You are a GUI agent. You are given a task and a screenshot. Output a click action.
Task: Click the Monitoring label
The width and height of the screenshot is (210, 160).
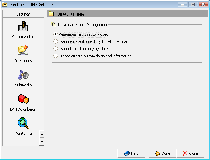(x=23, y=133)
